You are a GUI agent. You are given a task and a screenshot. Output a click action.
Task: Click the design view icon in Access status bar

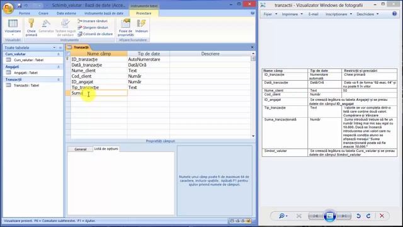coord(249,221)
